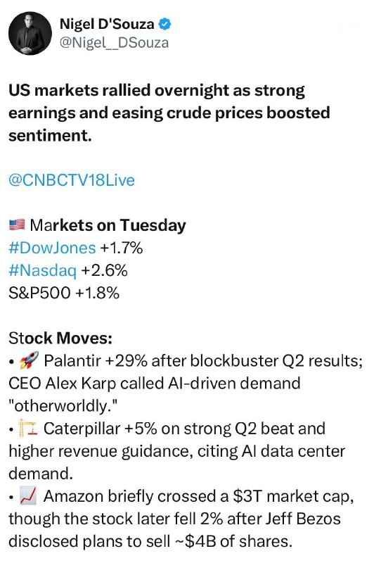
Task: Click the US flag emoji
Action: tap(17, 224)
